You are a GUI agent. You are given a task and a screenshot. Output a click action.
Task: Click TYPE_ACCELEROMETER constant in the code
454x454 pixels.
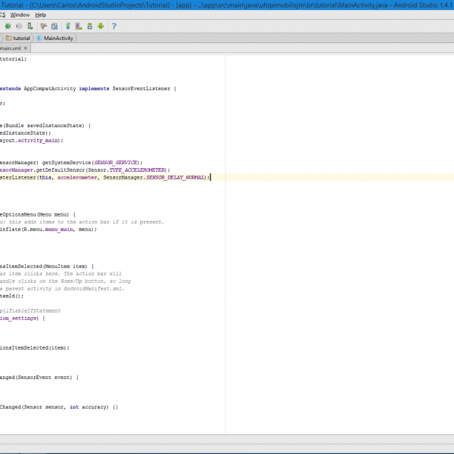139,169
